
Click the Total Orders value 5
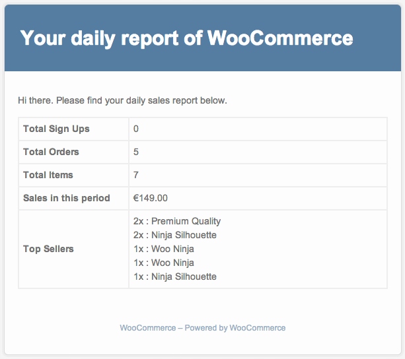(136, 152)
